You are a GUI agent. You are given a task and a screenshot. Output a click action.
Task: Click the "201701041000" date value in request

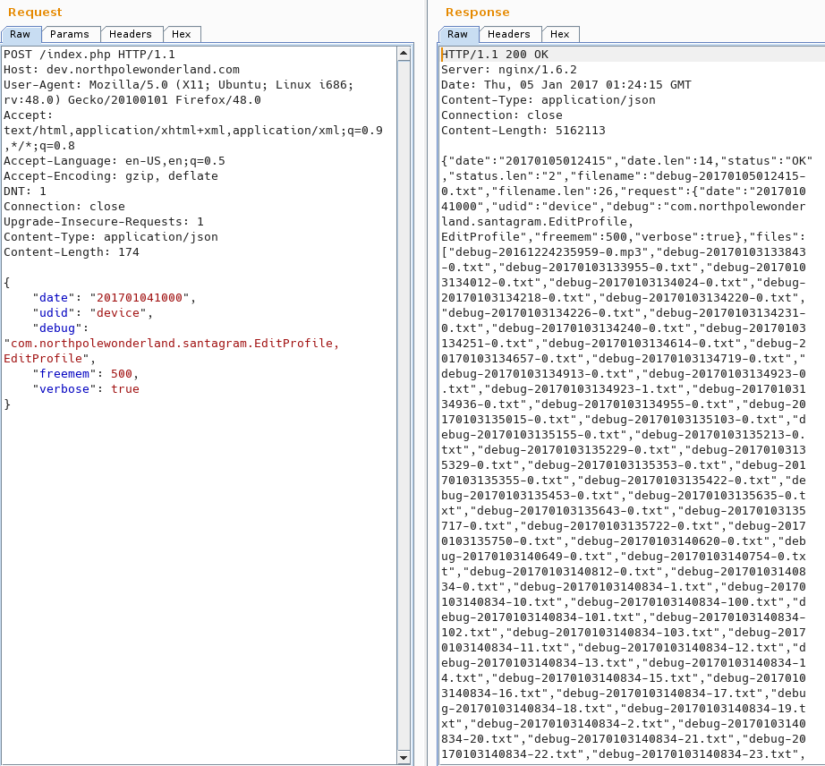point(145,298)
